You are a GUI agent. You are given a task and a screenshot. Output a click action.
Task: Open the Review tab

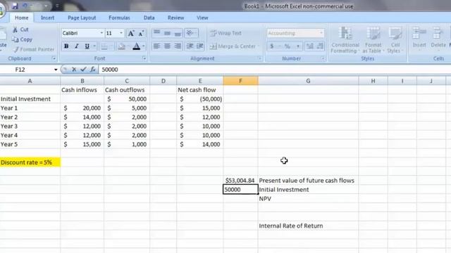click(175, 18)
